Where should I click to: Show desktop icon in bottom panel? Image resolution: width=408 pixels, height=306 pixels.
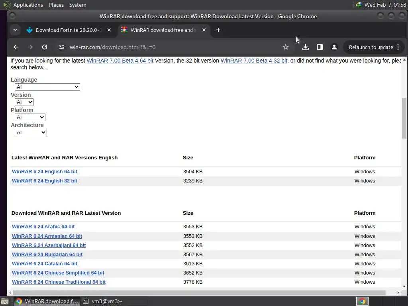click(x=5, y=301)
